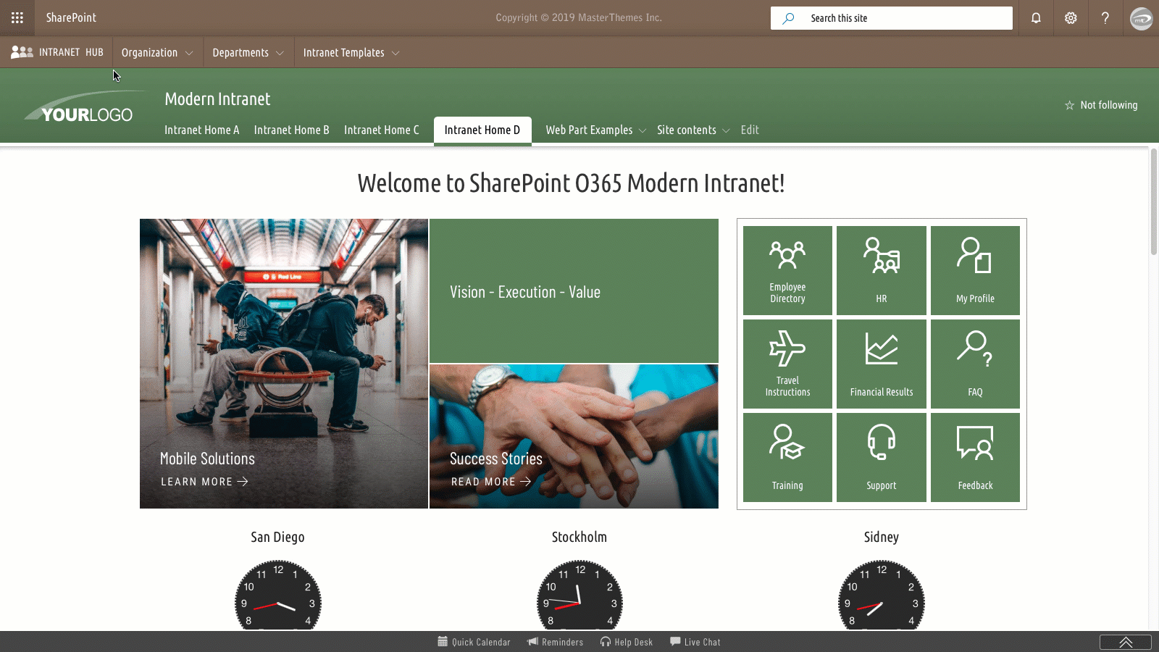
Task: Give Feedback via the Feedback tile
Action: pyautogui.click(x=975, y=456)
